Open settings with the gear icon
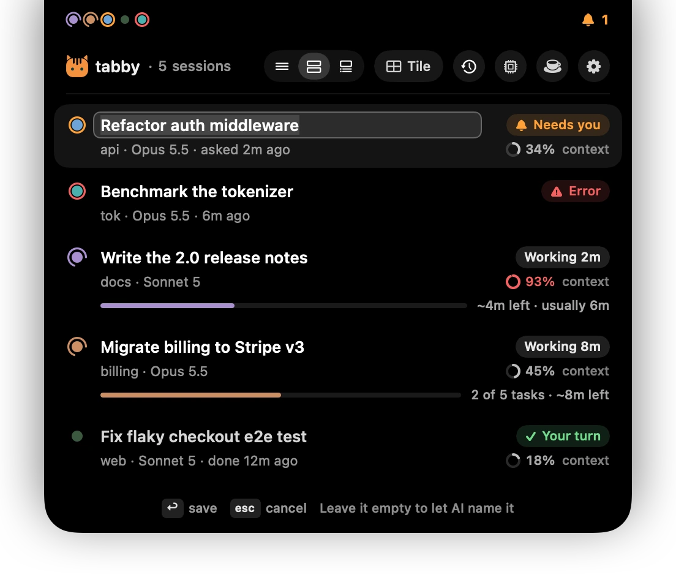 [594, 66]
